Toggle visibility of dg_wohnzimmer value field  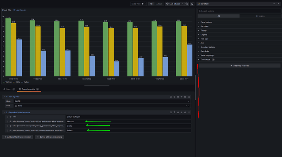11,121
